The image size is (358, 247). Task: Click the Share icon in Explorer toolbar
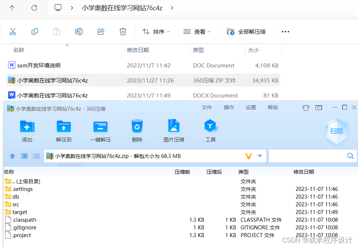(101, 32)
